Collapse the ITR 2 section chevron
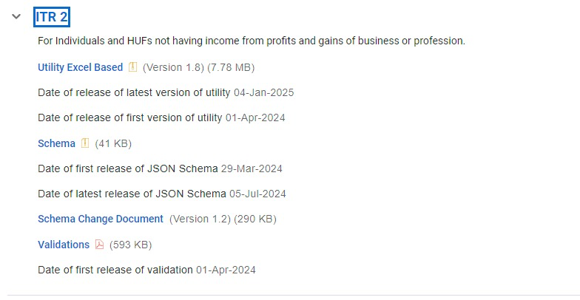Screen dimensions: 580x300 (x=16, y=16)
